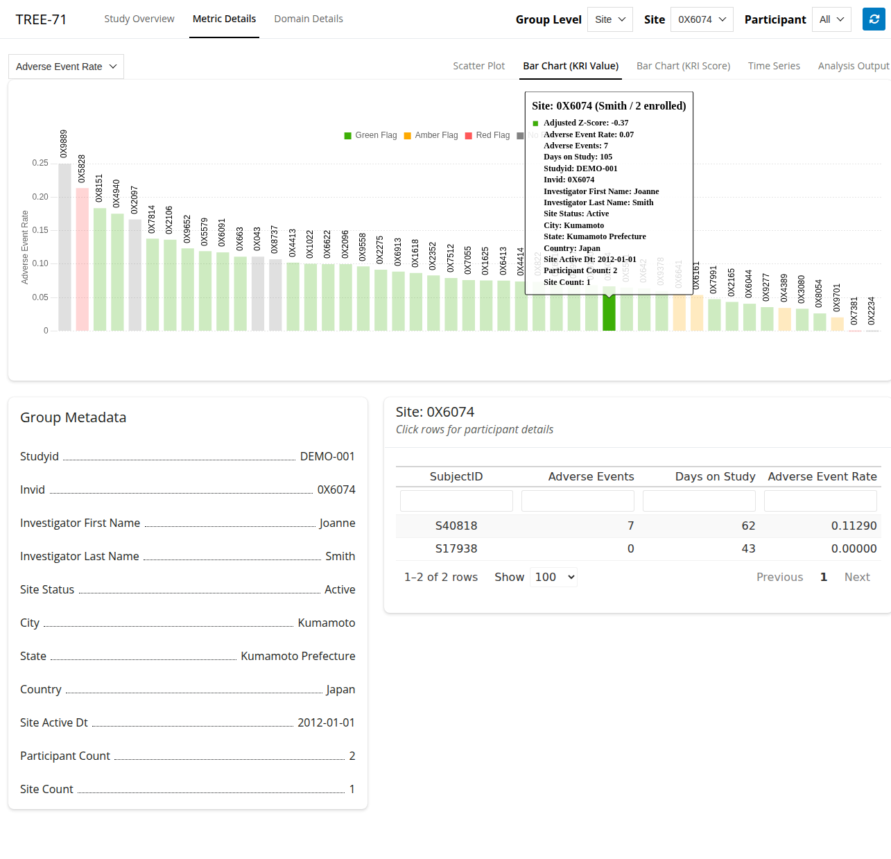The image size is (891, 859).
Task: Open the Participant All dropdown
Action: coord(831,19)
